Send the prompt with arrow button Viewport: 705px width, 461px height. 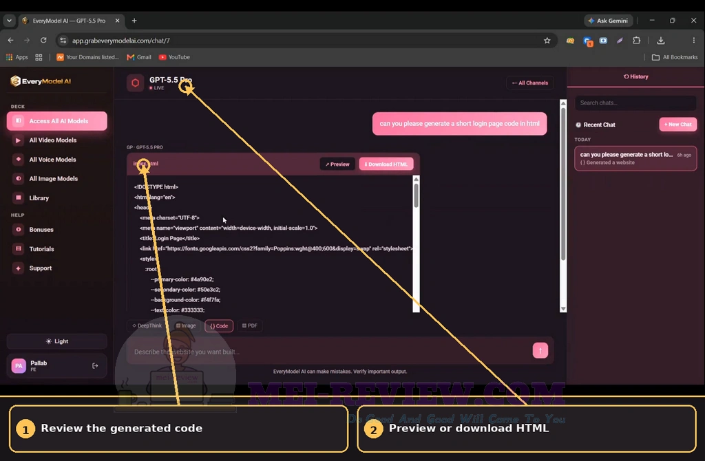coord(540,350)
